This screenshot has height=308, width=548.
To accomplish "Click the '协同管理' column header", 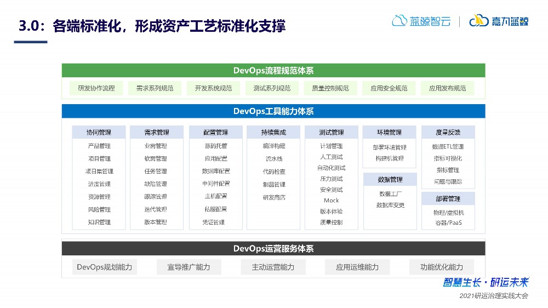I will (99, 132).
